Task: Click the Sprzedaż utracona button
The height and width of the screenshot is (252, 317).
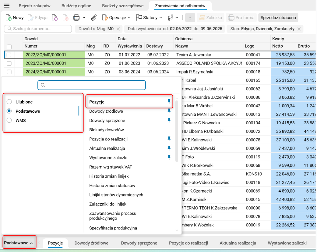Action: tap(278, 18)
